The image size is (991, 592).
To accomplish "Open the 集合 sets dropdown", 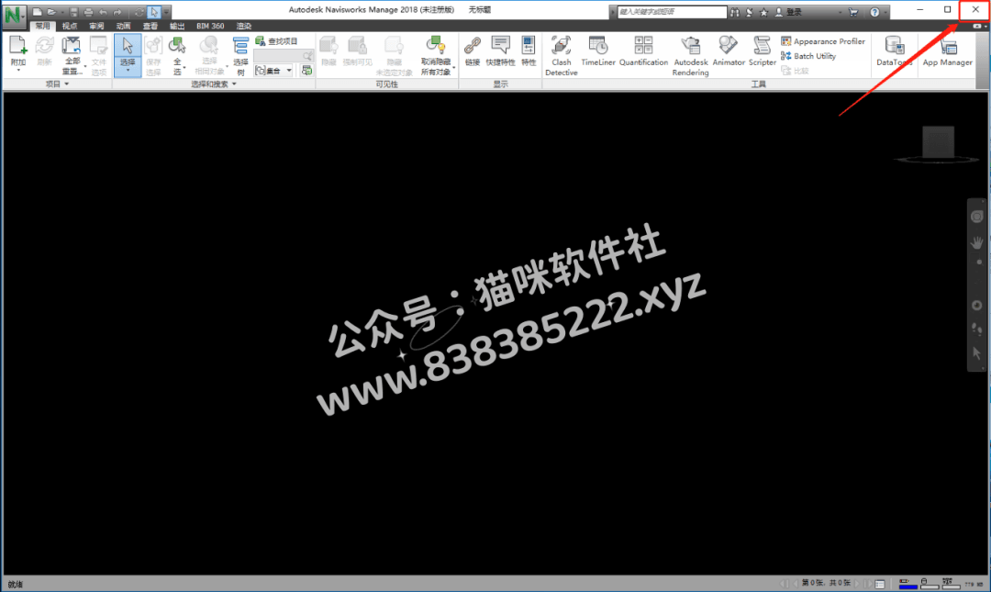I will click(x=273, y=71).
